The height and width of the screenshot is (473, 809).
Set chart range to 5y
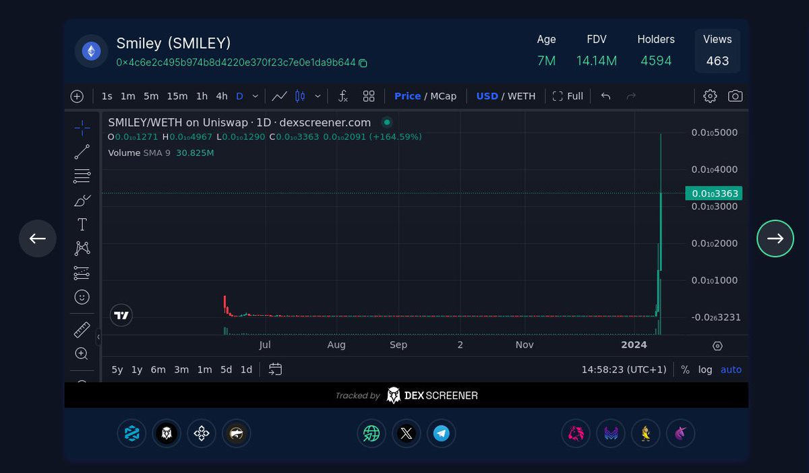tap(117, 369)
